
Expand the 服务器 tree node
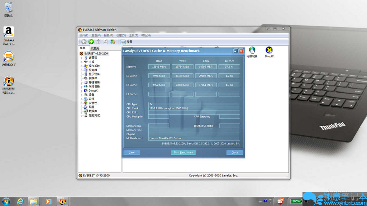click(82, 70)
